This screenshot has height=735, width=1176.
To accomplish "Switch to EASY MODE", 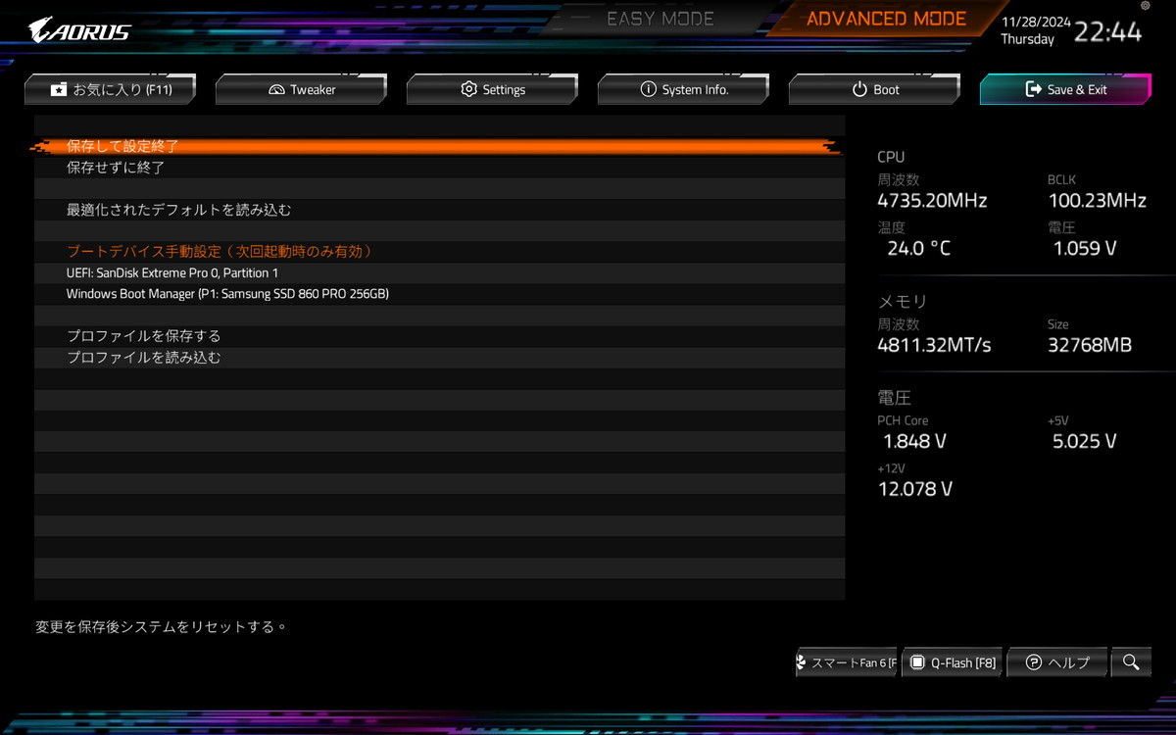I will (661, 19).
